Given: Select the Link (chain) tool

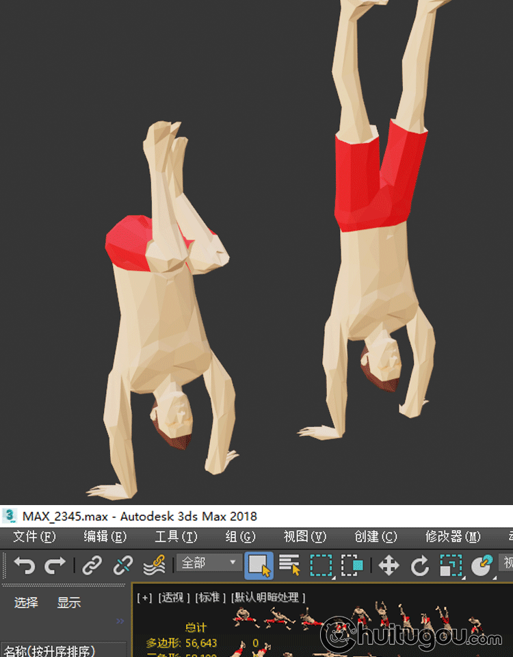Looking at the screenshot, I should click(92, 566).
